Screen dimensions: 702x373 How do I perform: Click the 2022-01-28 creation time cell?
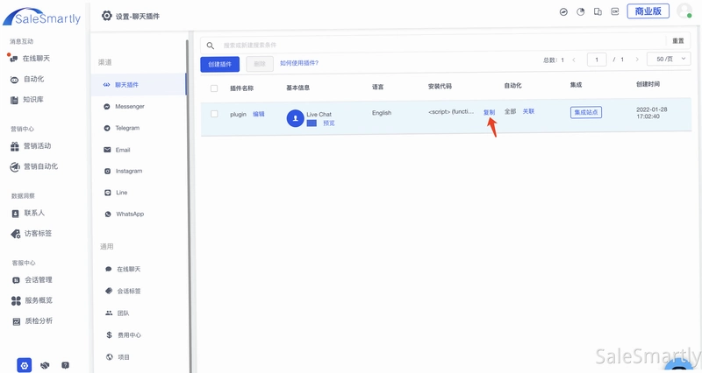tap(651, 113)
